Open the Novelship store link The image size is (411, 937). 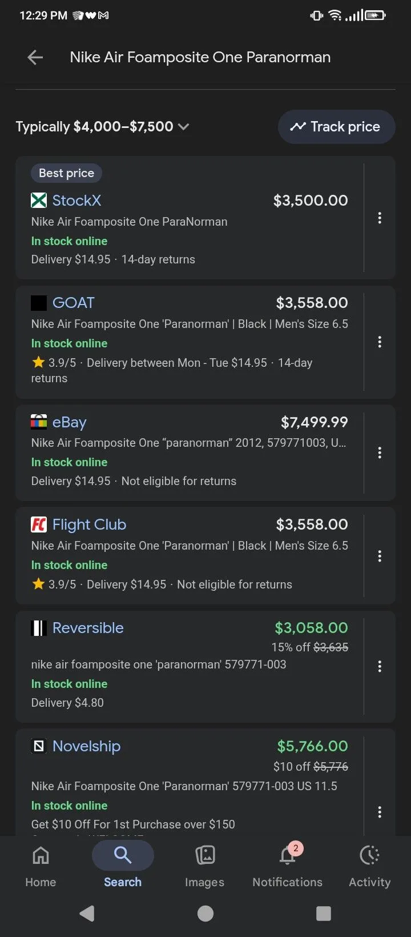pyautogui.click(x=86, y=746)
